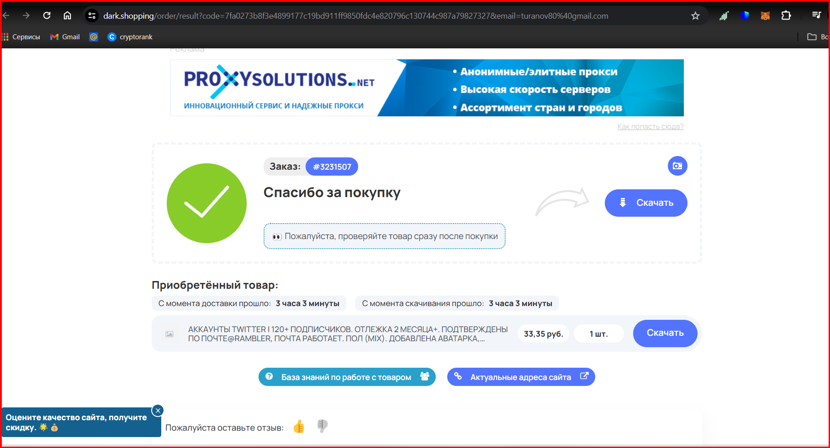
Task: Follow the 'Как попасть сюда?' link
Action: 650,126
